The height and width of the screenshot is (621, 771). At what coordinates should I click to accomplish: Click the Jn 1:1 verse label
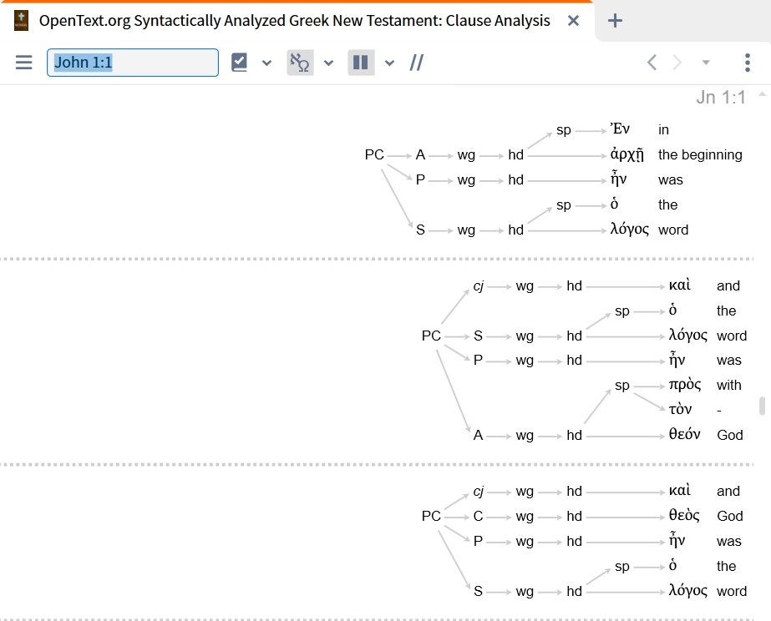721,98
